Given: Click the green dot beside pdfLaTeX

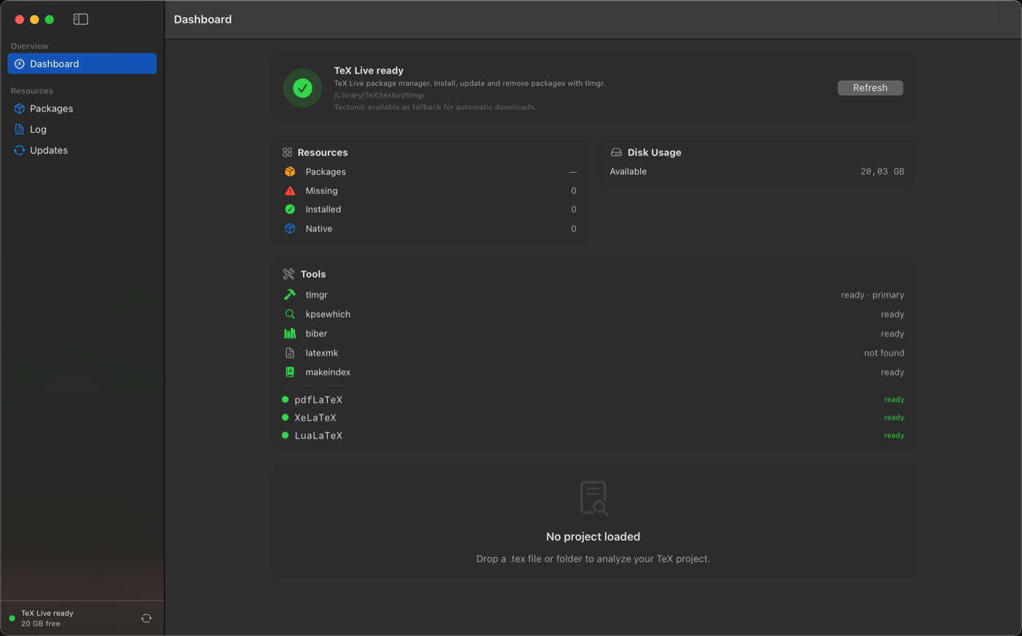Looking at the screenshot, I should (x=285, y=400).
